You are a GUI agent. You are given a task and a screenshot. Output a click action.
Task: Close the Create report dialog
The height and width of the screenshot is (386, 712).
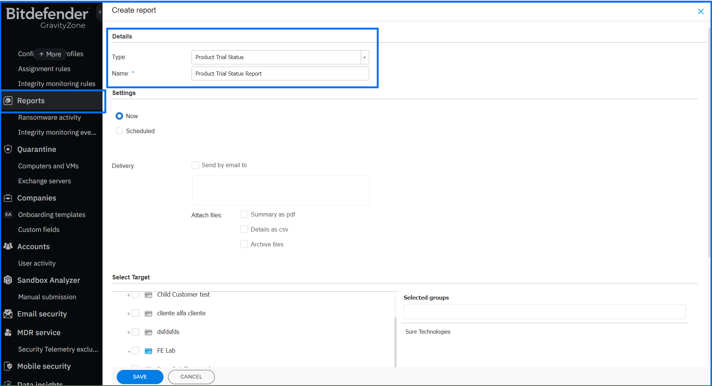[701, 12]
